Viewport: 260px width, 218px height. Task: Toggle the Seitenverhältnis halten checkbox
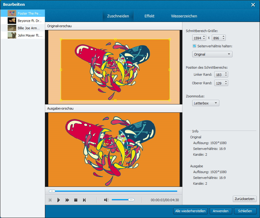coord(194,46)
